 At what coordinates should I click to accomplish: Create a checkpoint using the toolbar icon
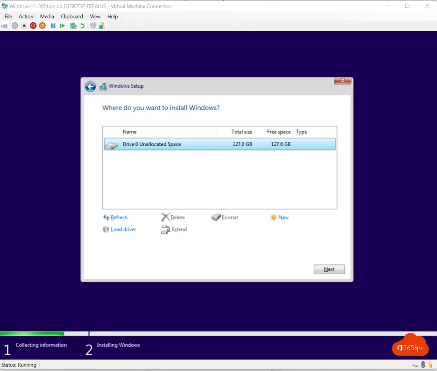click(x=73, y=26)
